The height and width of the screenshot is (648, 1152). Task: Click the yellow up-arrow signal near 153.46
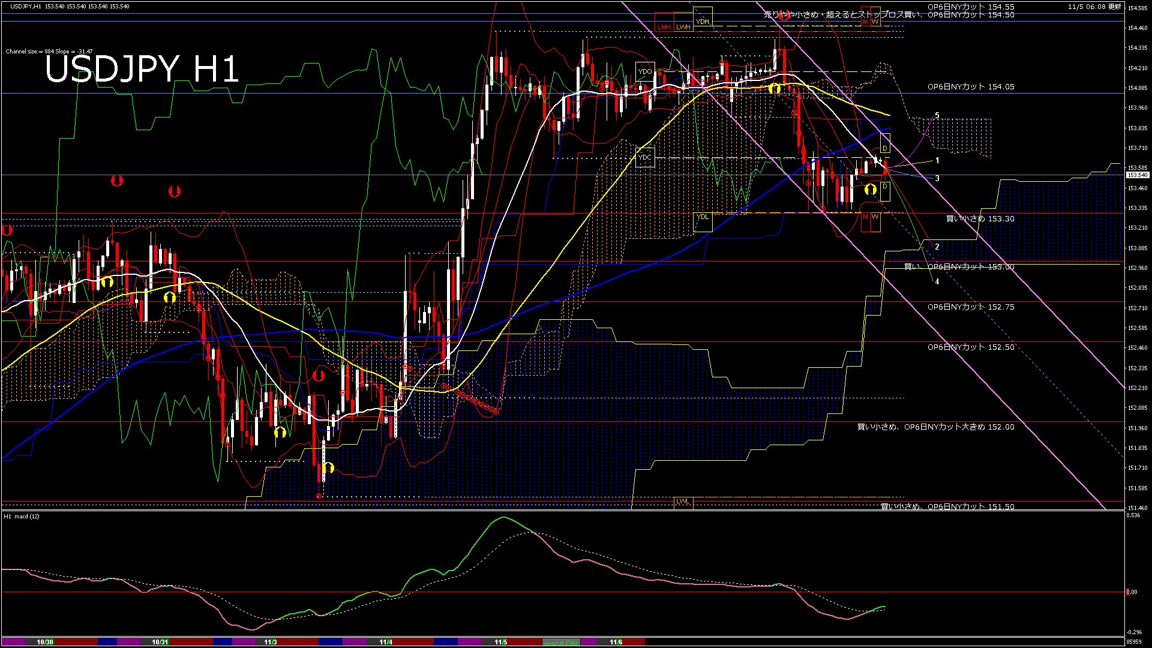click(x=870, y=189)
